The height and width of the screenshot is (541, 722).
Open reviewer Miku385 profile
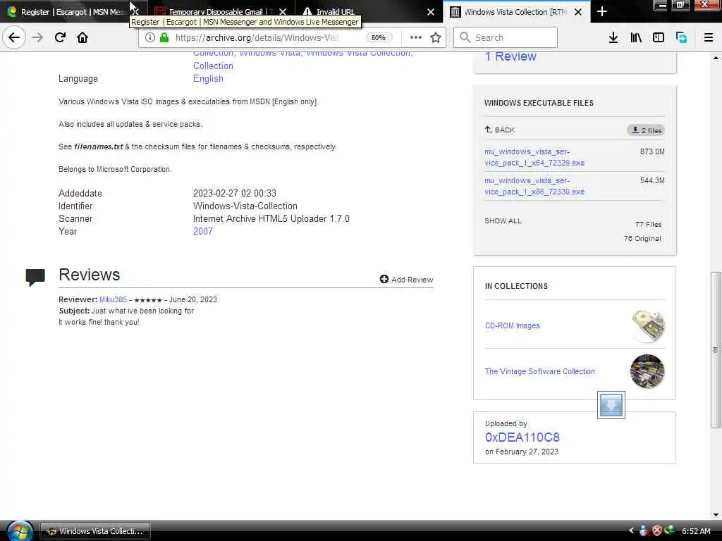coord(113,299)
